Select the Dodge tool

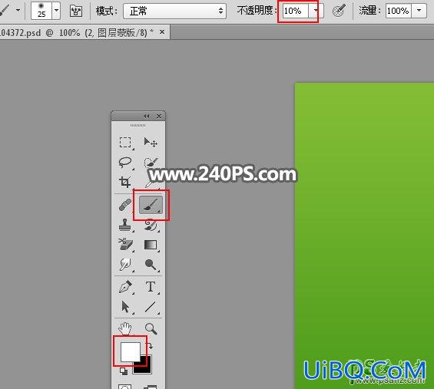click(x=151, y=265)
